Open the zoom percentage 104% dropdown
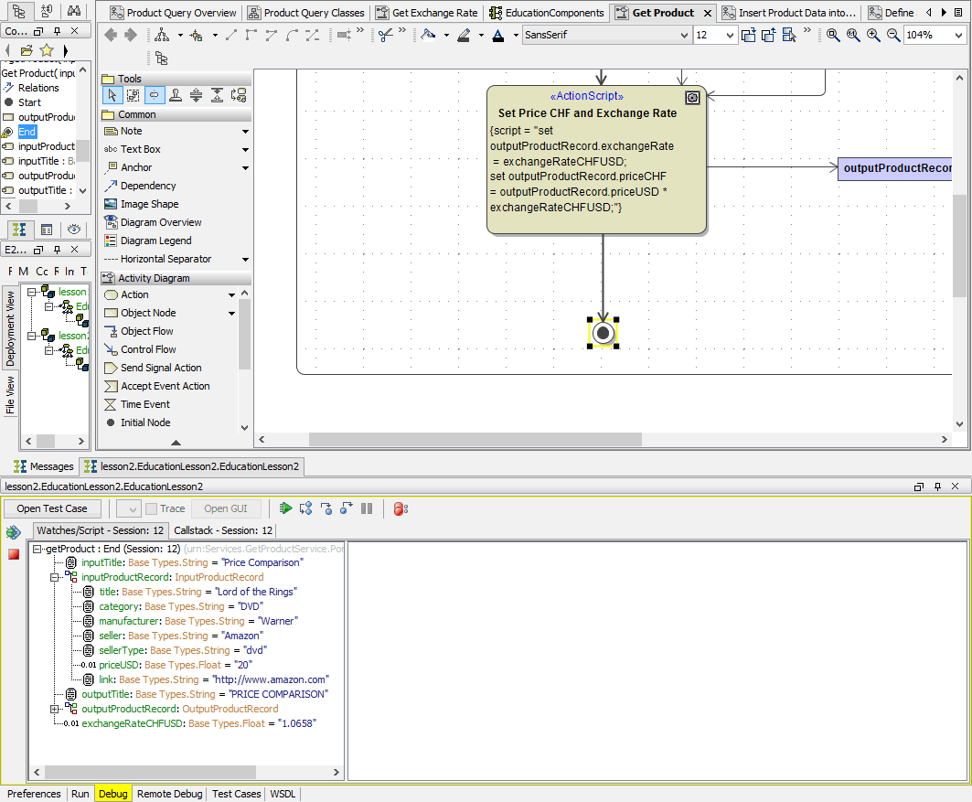 pyautogui.click(x=957, y=35)
